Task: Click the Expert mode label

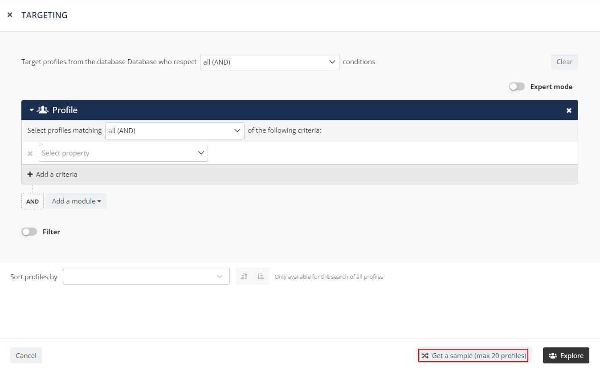Action: click(551, 86)
